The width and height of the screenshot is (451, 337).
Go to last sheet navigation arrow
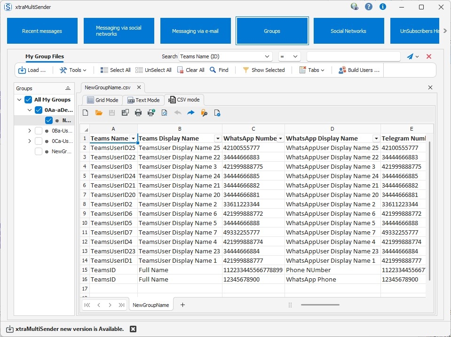(121, 305)
